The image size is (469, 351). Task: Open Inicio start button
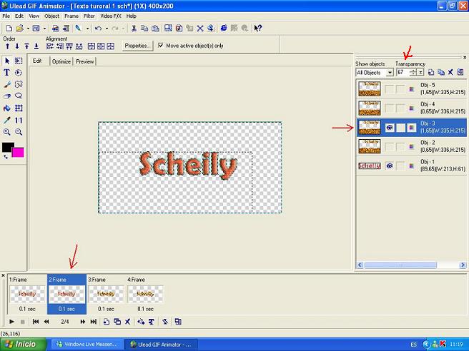(23, 345)
